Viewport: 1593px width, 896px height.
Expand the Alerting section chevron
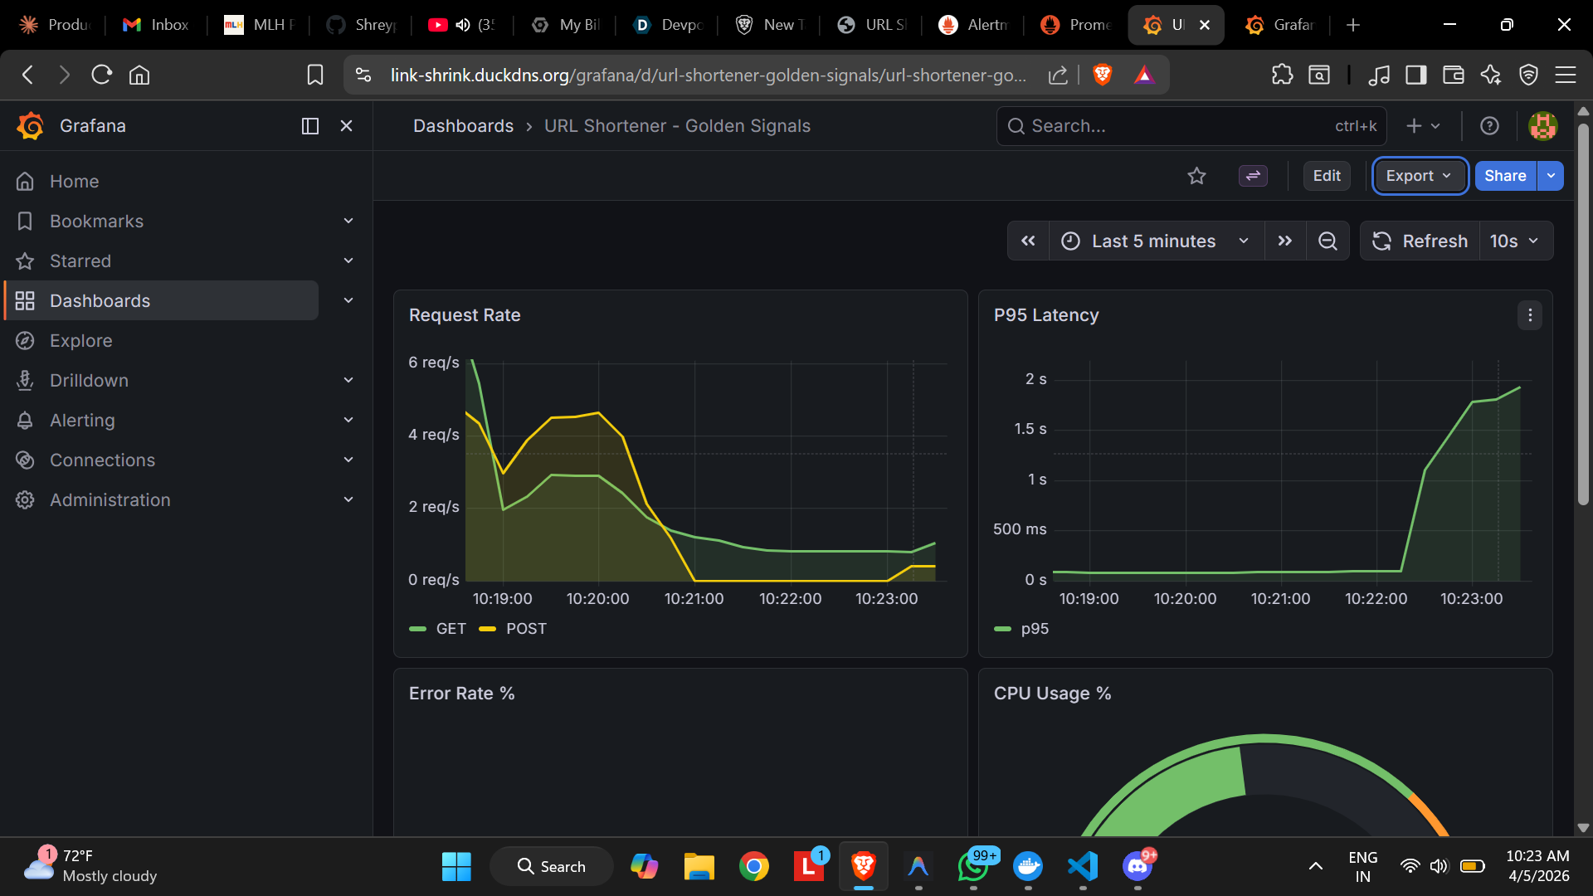click(x=348, y=421)
